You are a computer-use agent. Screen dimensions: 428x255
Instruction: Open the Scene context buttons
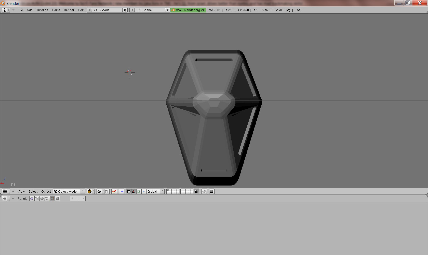click(x=58, y=199)
